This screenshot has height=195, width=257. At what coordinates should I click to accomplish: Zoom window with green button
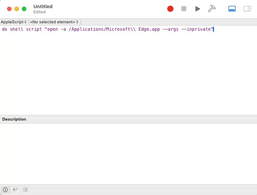[24, 9]
